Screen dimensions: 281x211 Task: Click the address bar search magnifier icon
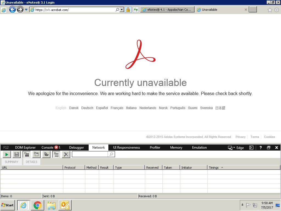point(117,10)
